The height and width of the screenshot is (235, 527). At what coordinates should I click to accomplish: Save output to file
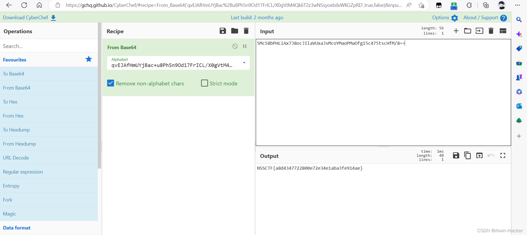coord(456,155)
